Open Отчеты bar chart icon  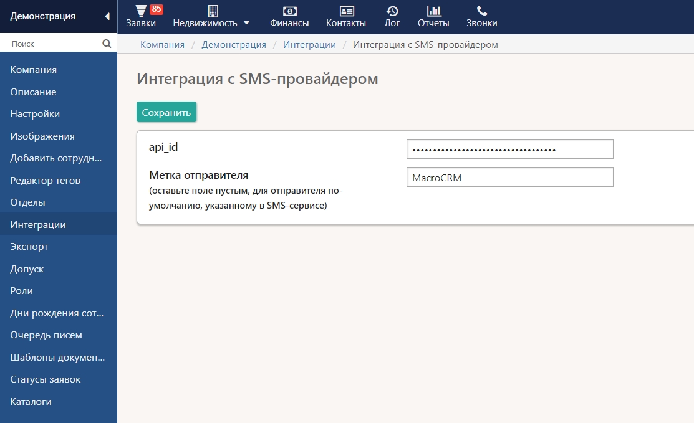433,11
